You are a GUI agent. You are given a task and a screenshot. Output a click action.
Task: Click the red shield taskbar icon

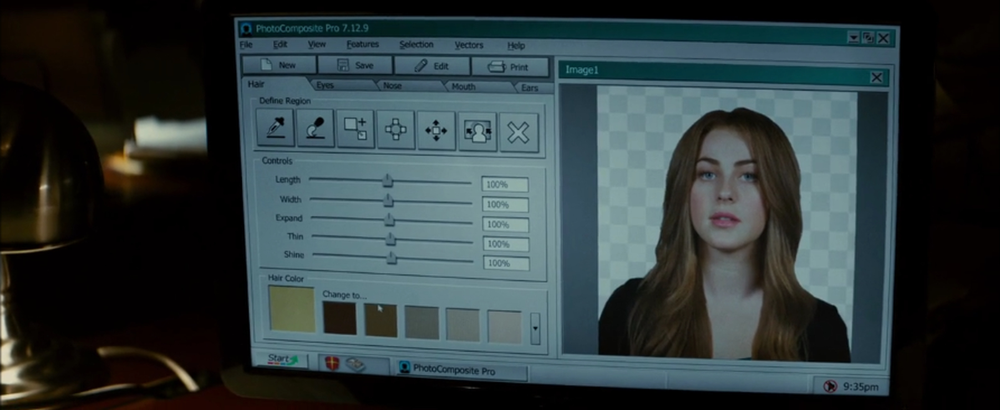click(x=332, y=363)
